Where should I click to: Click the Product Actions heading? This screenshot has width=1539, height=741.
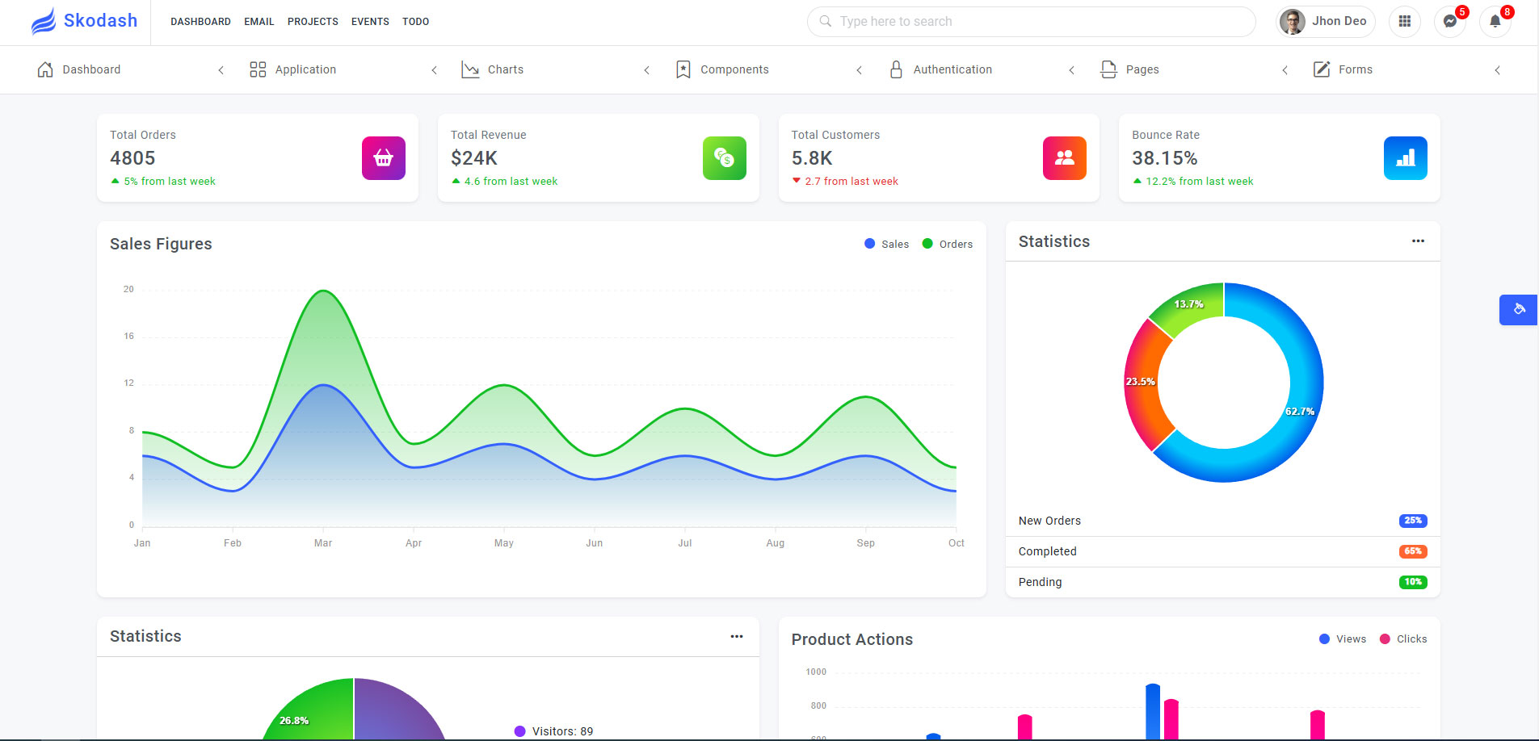(852, 639)
